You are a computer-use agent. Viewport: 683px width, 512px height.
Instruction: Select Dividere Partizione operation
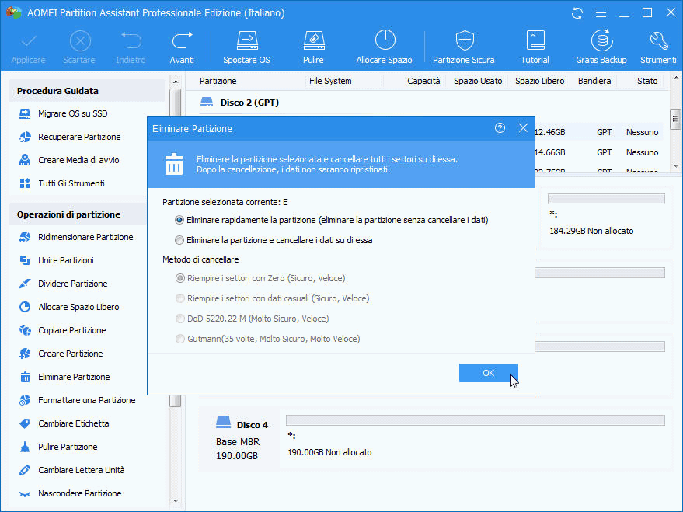tap(64, 284)
